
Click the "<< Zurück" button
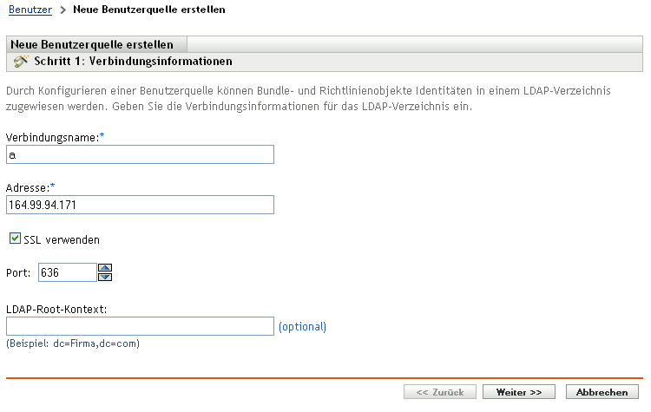pos(439,392)
